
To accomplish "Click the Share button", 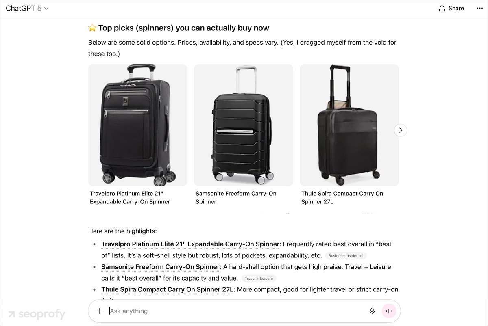I will [451, 8].
